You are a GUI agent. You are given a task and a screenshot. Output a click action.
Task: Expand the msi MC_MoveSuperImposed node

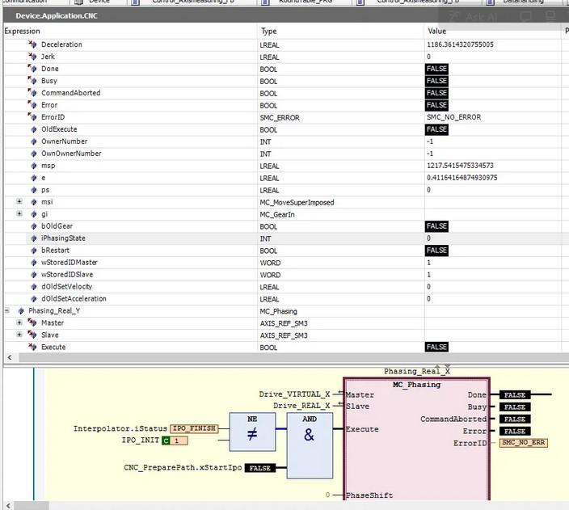coord(19,202)
